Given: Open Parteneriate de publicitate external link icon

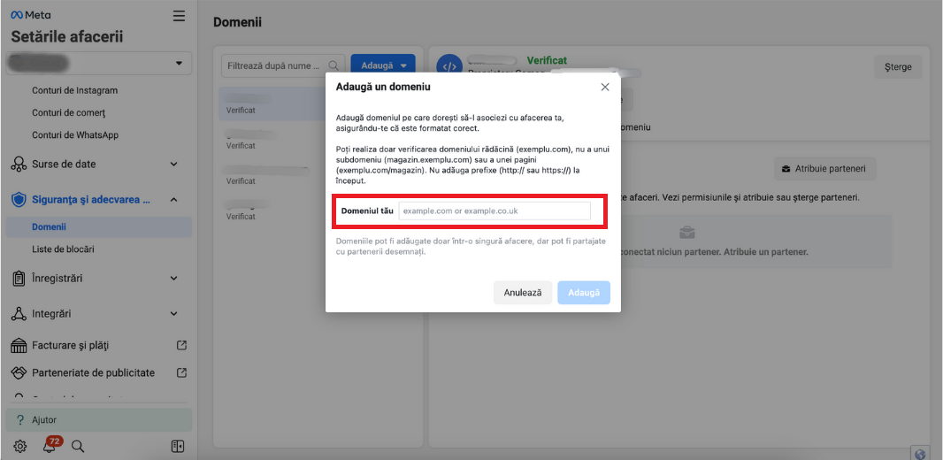Looking at the screenshot, I should [x=181, y=372].
